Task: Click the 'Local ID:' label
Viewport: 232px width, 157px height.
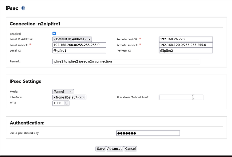Action: [x=15, y=51]
